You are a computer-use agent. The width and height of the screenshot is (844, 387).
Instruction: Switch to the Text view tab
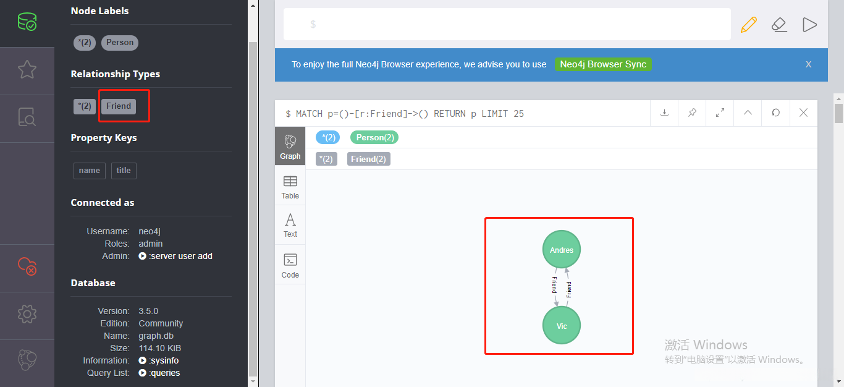pos(290,225)
